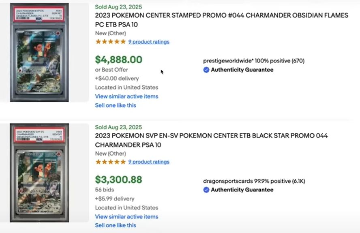Click '9 product ratings' link in second listing

[149, 162]
